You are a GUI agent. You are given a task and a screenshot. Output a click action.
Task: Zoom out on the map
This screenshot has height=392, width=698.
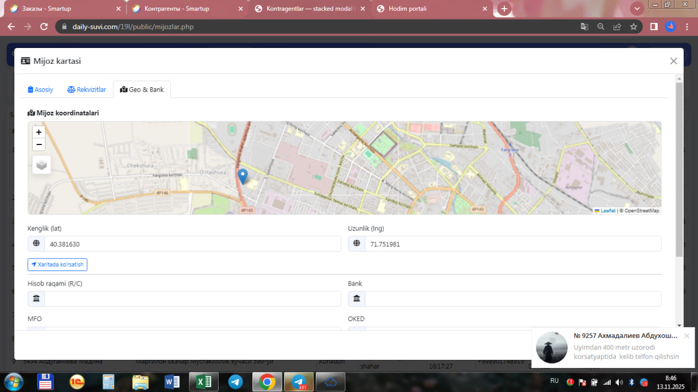[39, 144]
